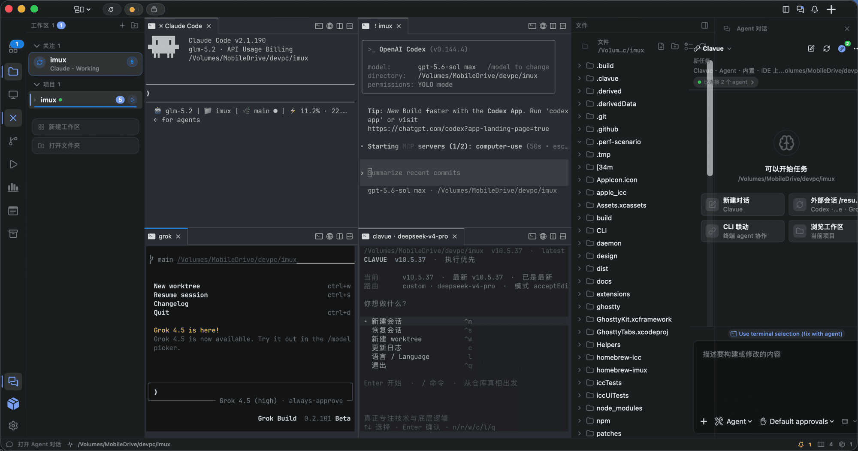Click the blue link badge with 2
The height and width of the screenshot is (451, 858).
click(x=843, y=48)
